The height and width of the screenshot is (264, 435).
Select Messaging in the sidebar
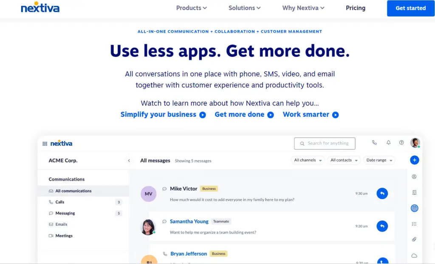(83, 213)
